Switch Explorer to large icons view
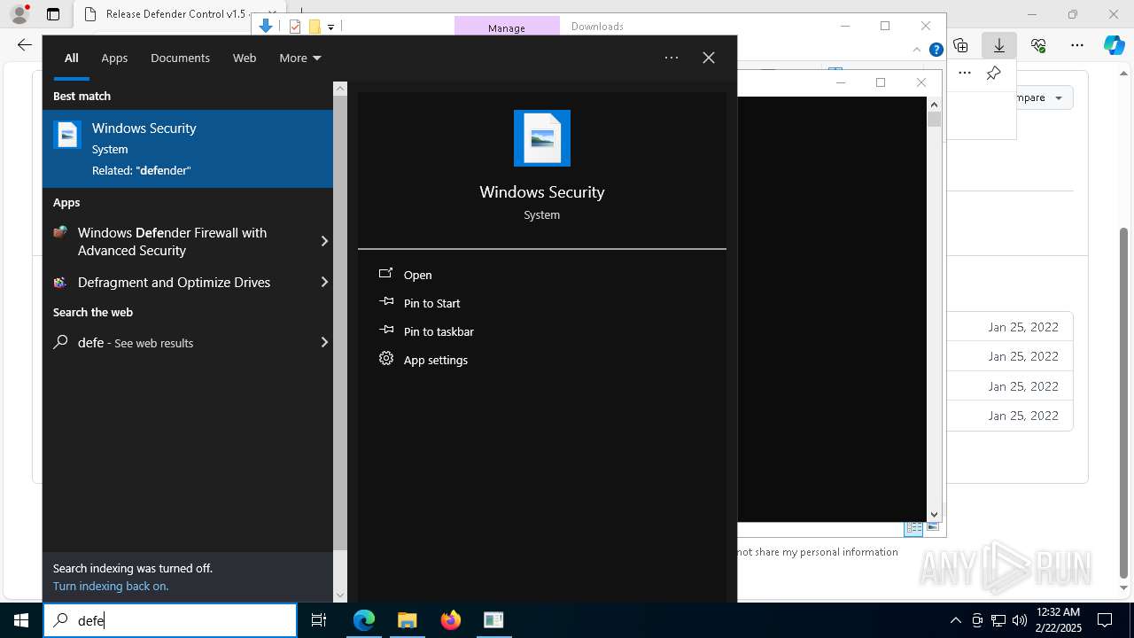Screen dimensions: 1134x638 932,527
